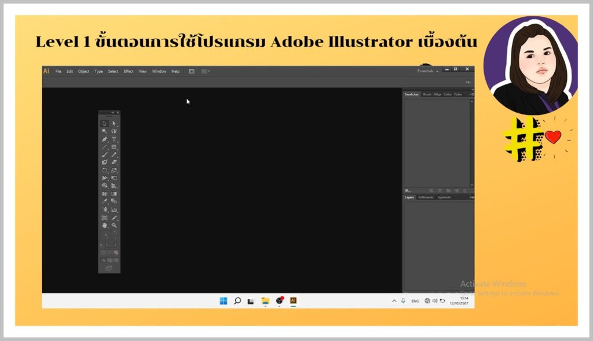The height and width of the screenshot is (341, 593).
Task: Switch to the Symbols tab
Action: pyautogui.click(x=444, y=197)
